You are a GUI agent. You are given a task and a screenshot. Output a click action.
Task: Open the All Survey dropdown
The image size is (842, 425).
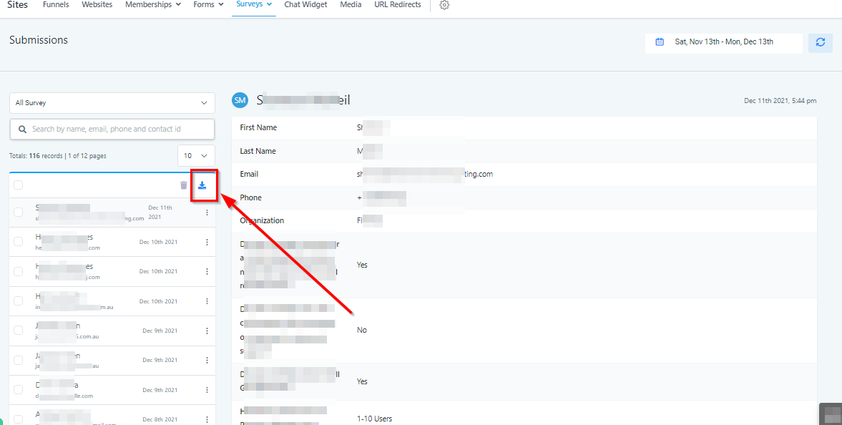pyautogui.click(x=112, y=102)
